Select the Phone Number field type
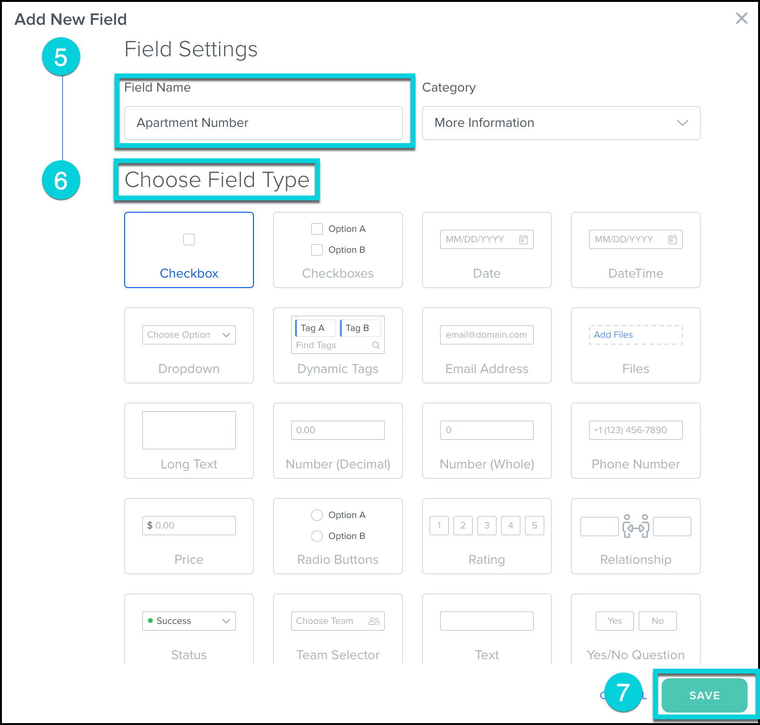760x725 pixels. (635, 441)
